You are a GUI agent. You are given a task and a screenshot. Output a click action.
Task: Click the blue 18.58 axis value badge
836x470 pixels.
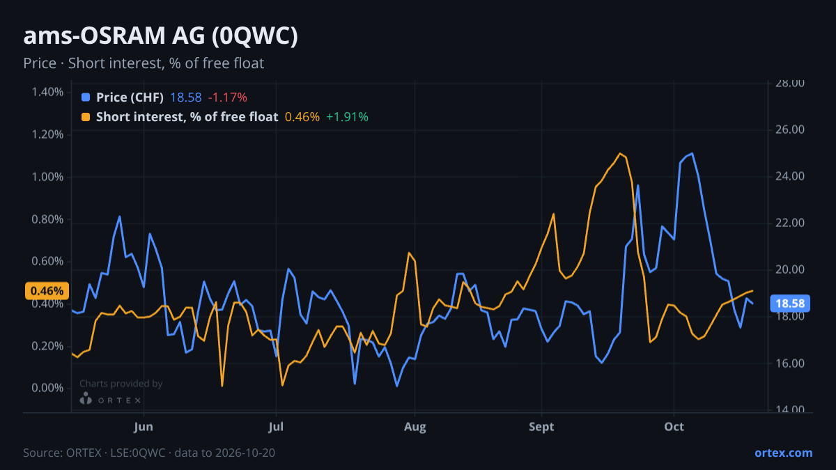pos(789,304)
